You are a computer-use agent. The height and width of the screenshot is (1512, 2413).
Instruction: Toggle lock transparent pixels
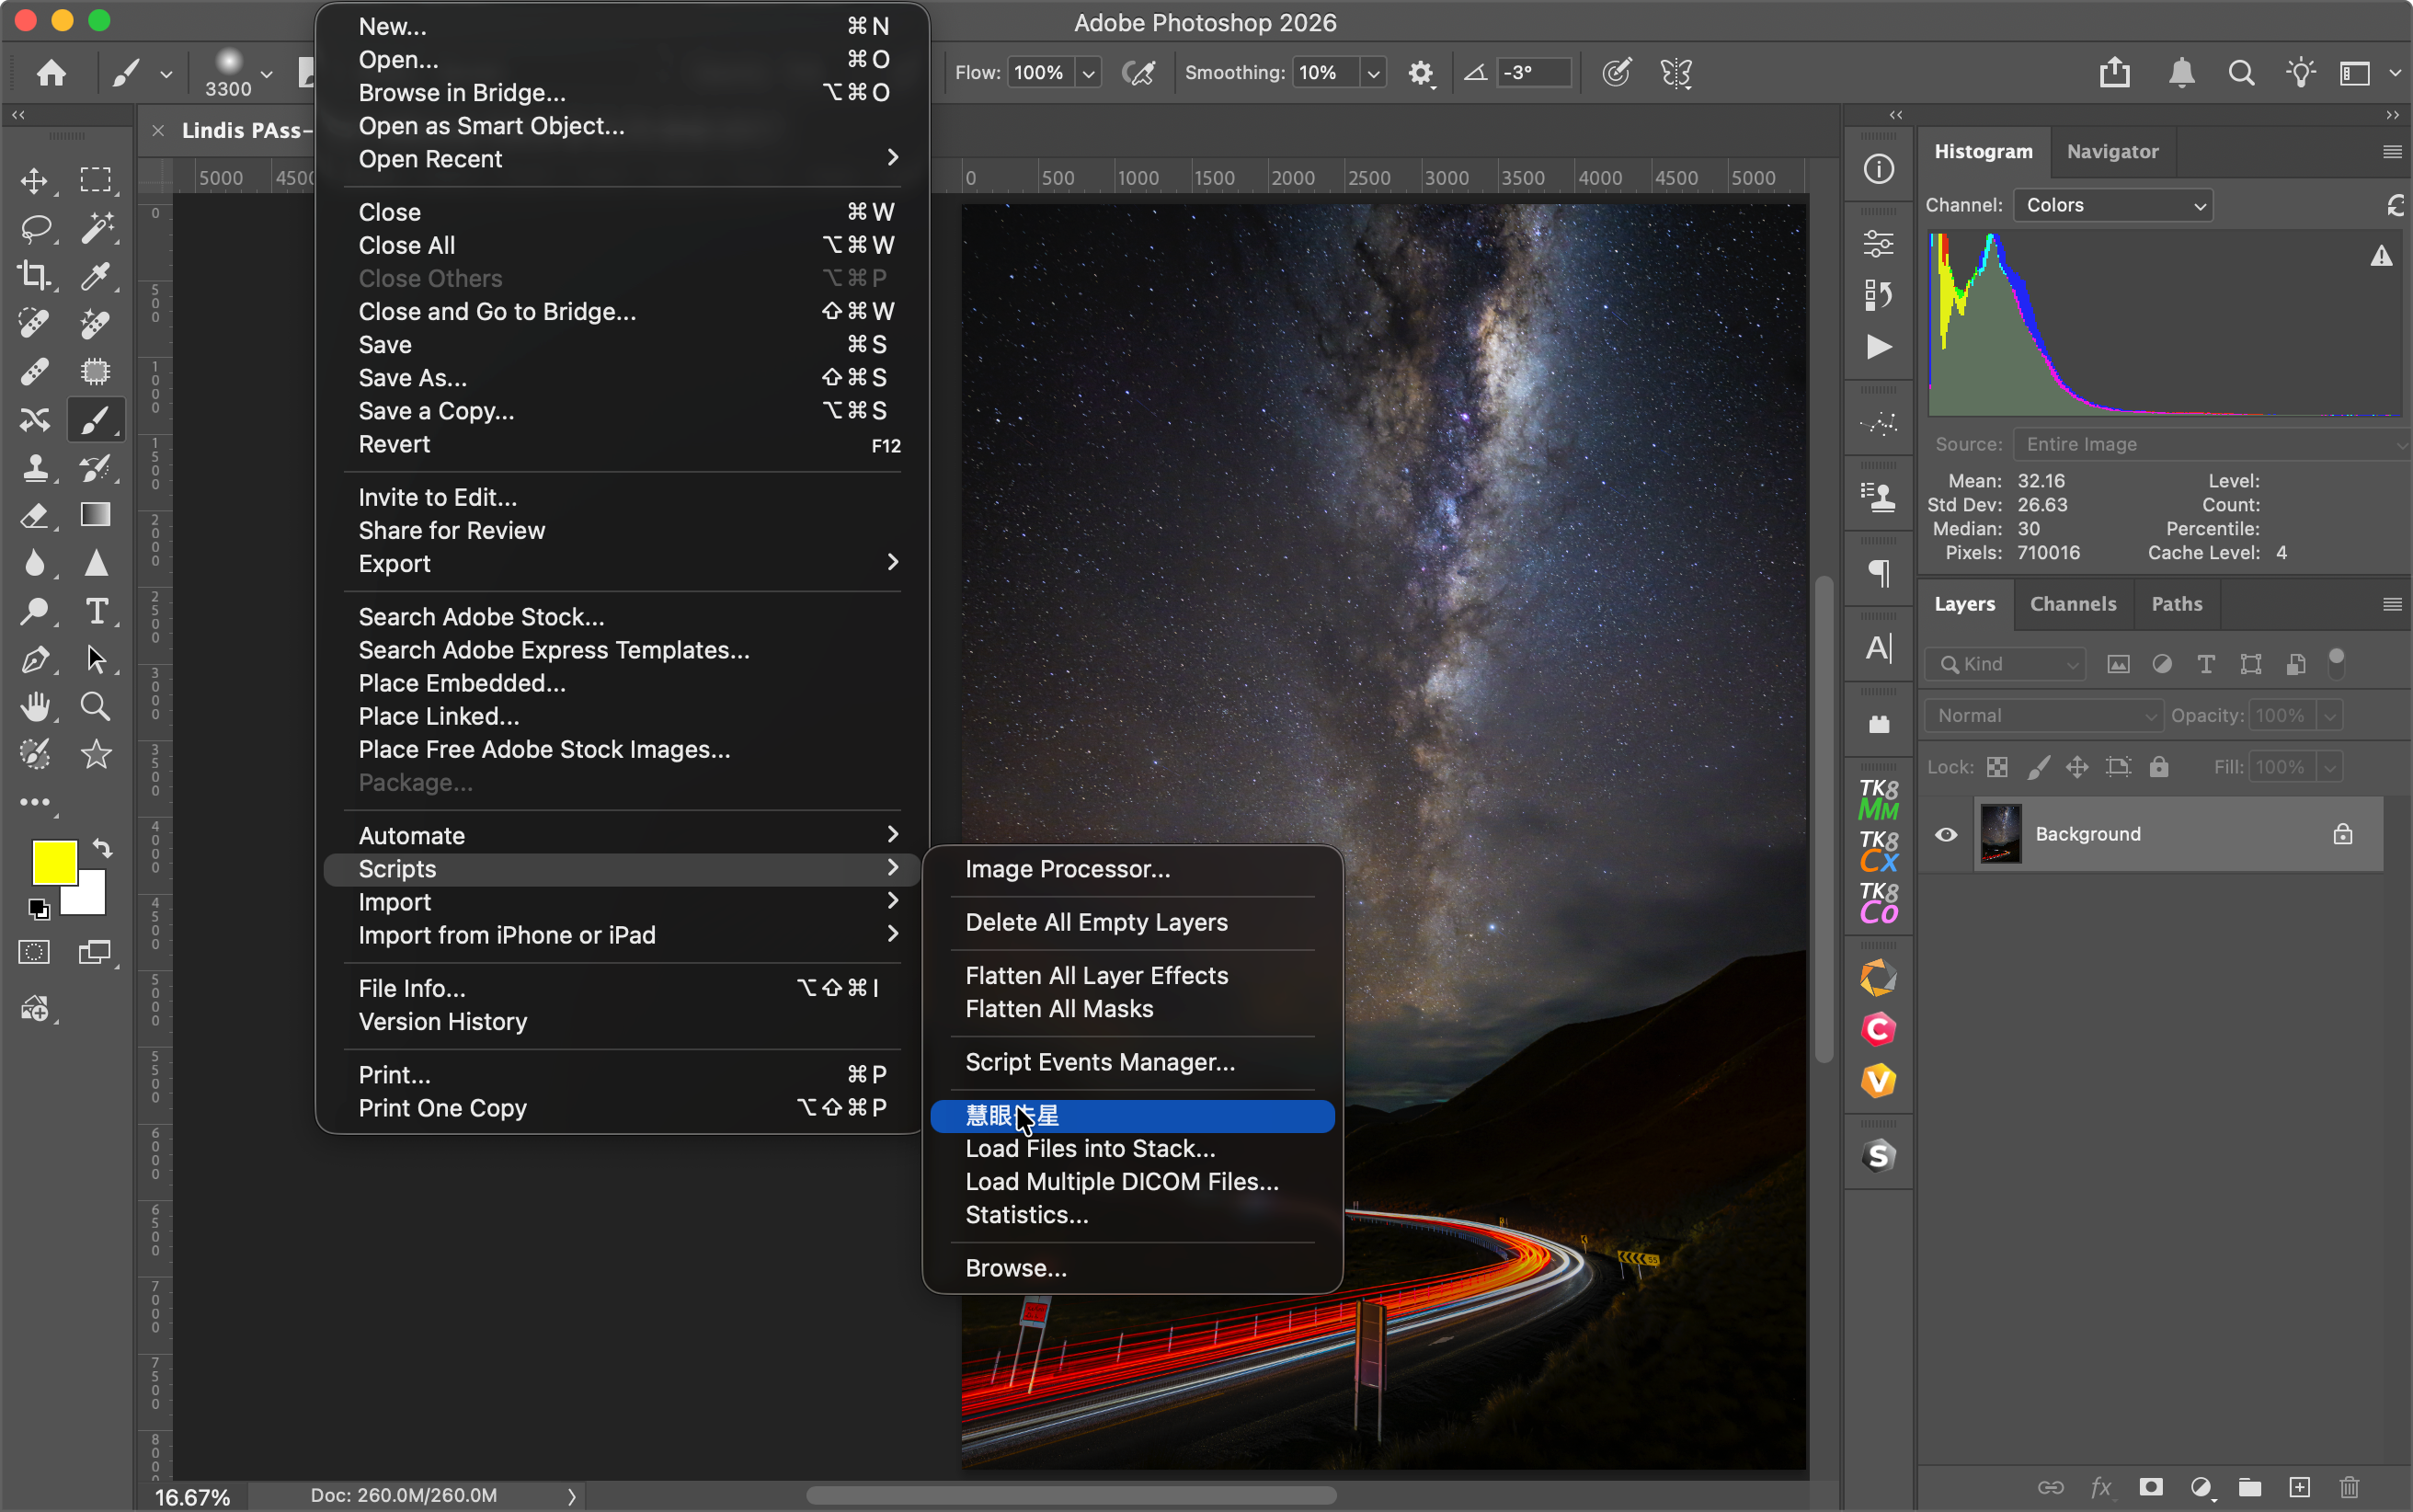pyautogui.click(x=1996, y=766)
